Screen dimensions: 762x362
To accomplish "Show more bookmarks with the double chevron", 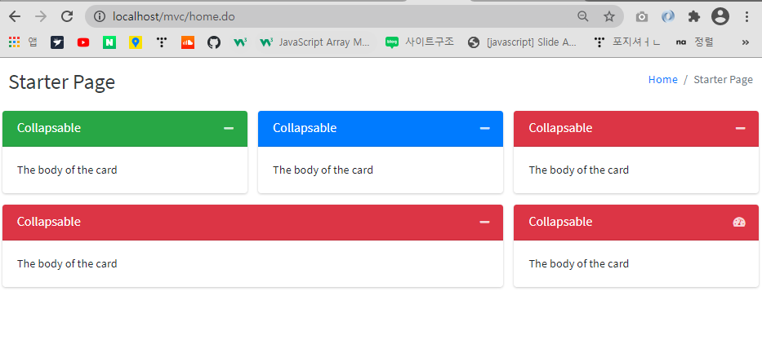I will click(746, 42).
